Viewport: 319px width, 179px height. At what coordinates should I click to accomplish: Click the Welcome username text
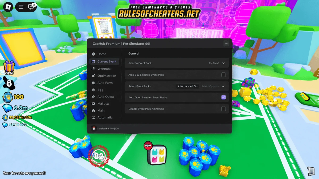109,129
